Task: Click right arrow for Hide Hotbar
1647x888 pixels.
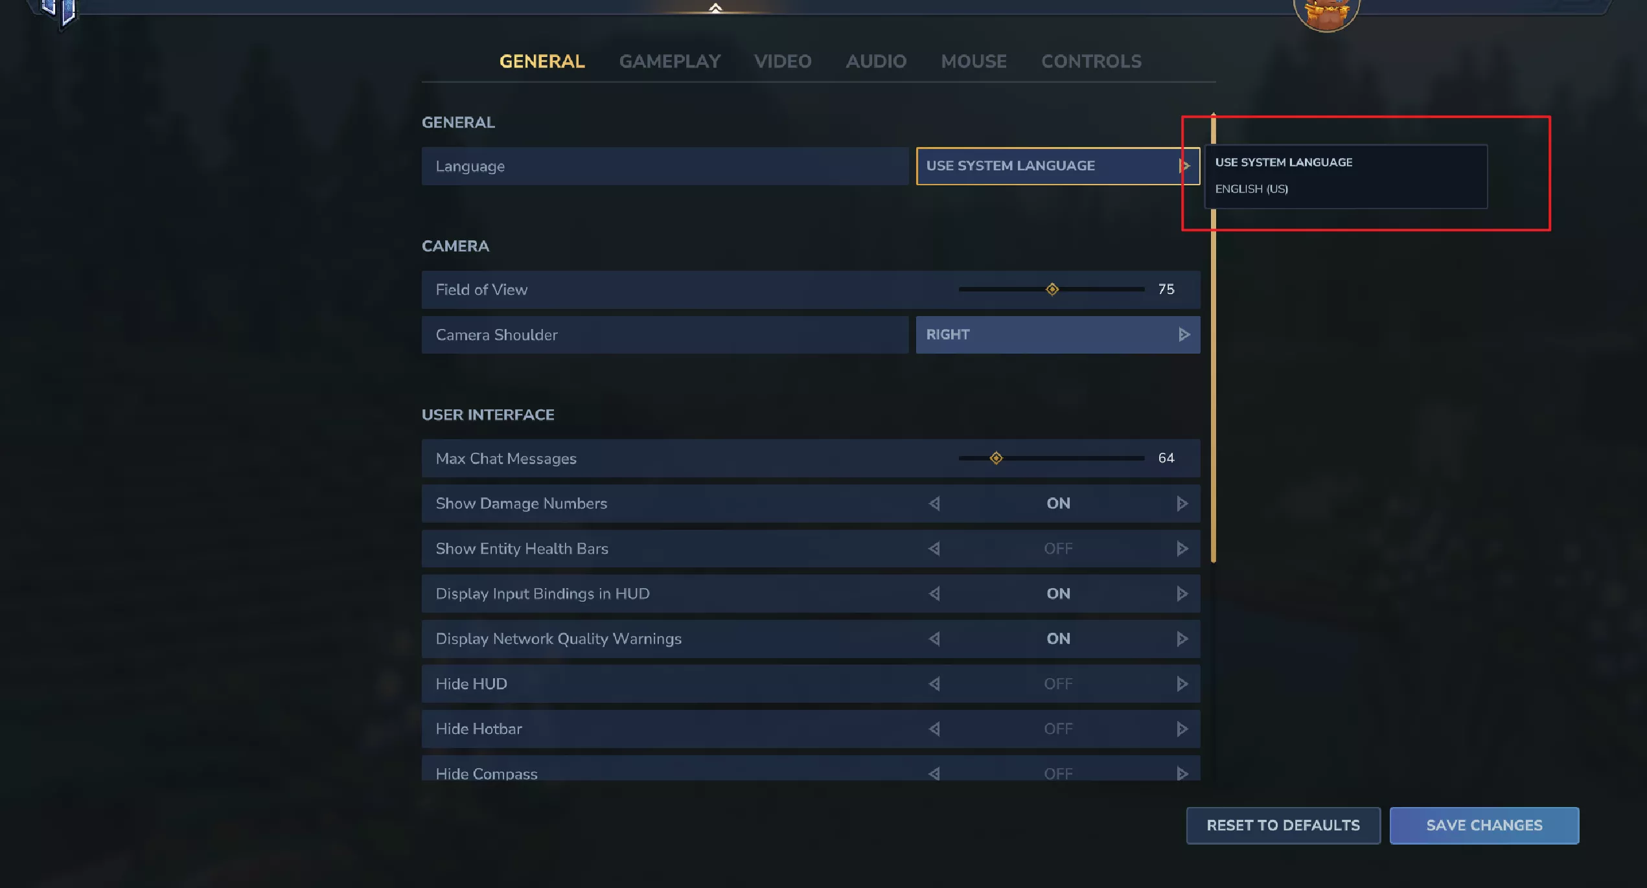Action: pyautogui.click(x=1182, y=729)
